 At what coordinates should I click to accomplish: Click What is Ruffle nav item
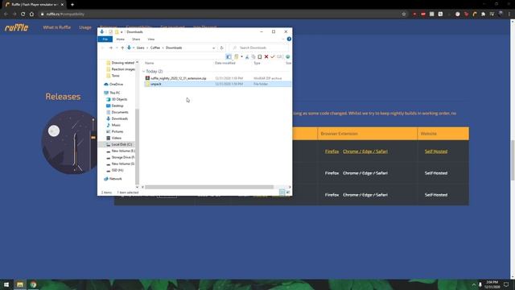[57, 27]
